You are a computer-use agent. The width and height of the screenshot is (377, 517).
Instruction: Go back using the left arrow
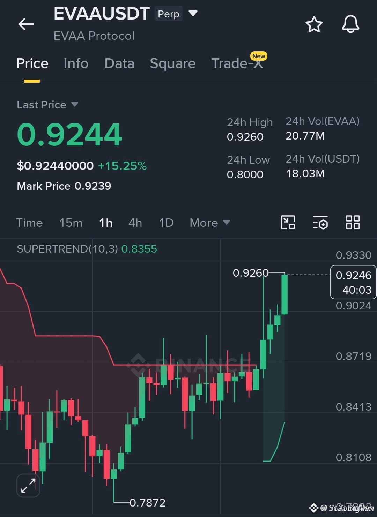[26, 24]
